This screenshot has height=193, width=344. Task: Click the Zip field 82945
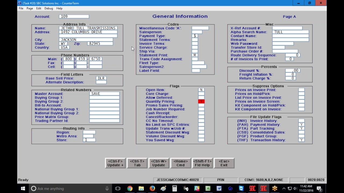[101, 43]
